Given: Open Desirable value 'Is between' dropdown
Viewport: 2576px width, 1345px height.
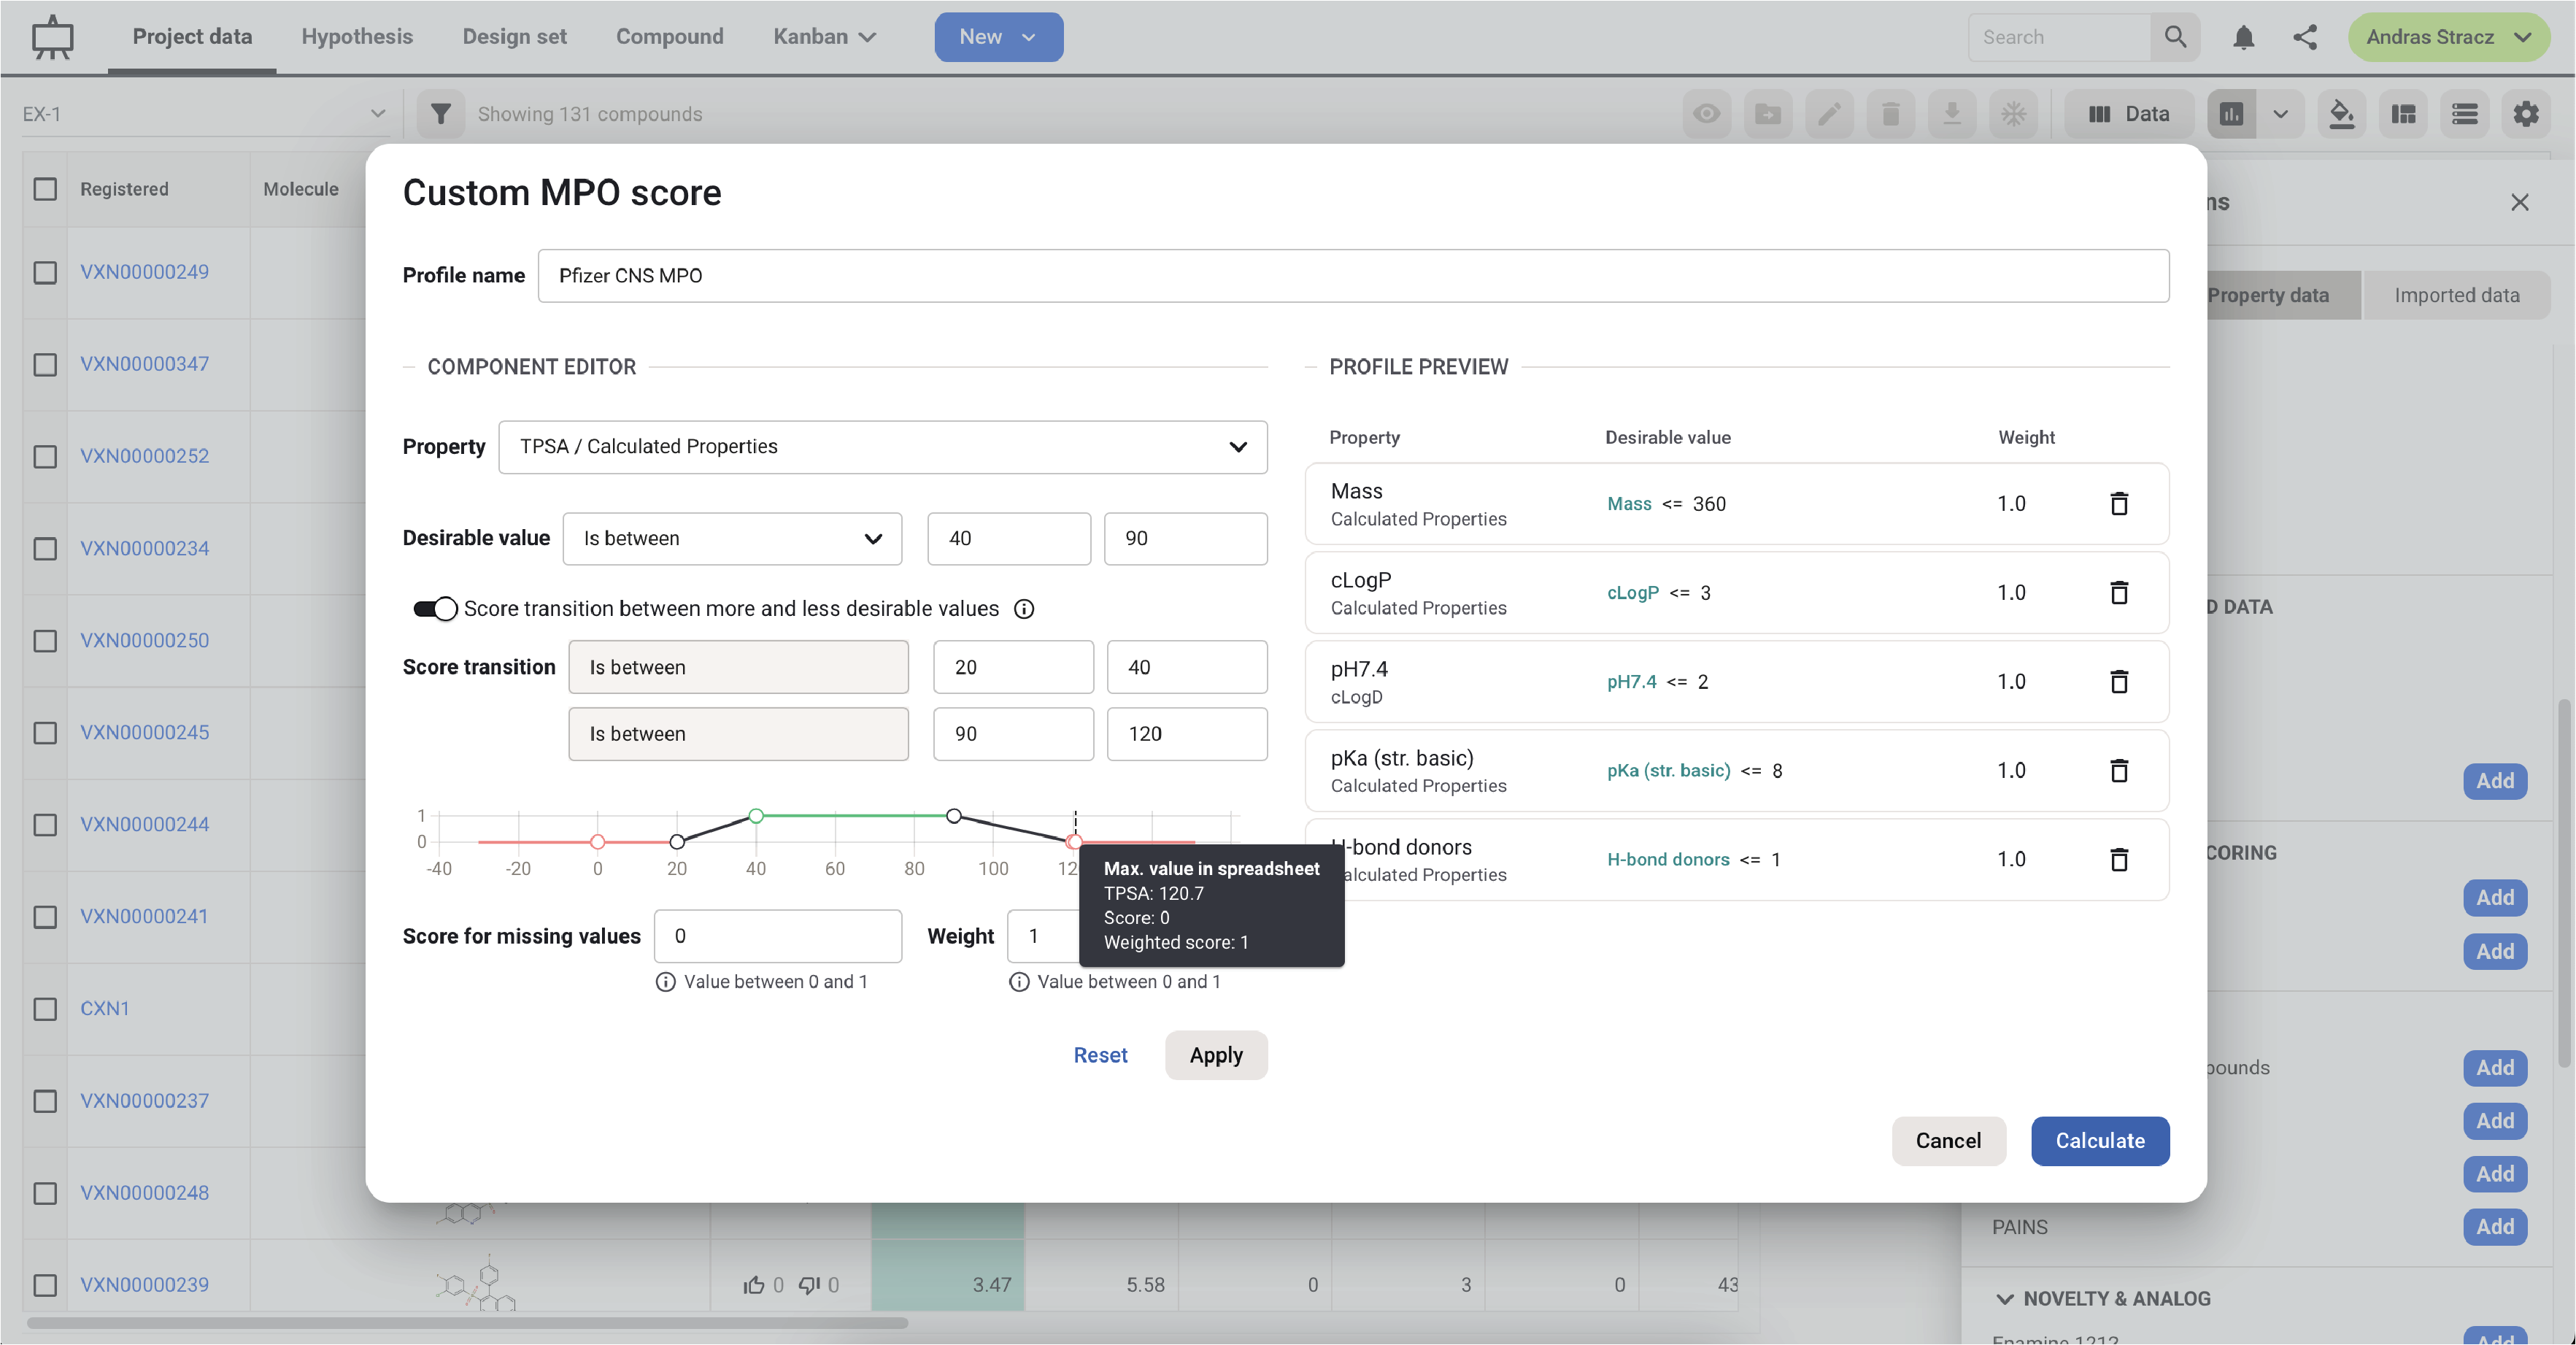Looking at the screenshot, I should pos(732,538).
